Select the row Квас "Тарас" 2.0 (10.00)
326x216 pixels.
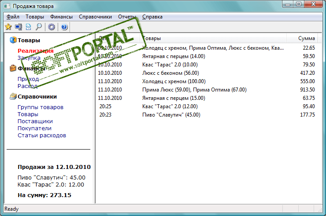pyautogui.click(x=207, y=65)
